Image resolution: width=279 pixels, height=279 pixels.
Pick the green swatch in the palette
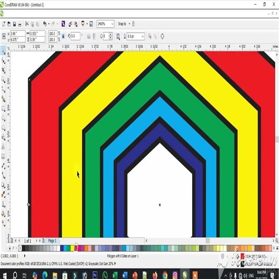click(x=69, y=248)
